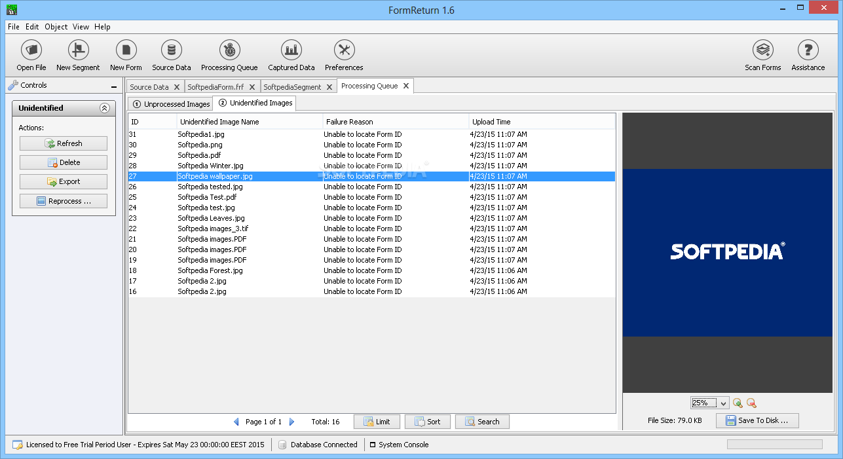Close the Source Data tab
The width and height of the screenshot is (843, 459).
coord(176,87)
